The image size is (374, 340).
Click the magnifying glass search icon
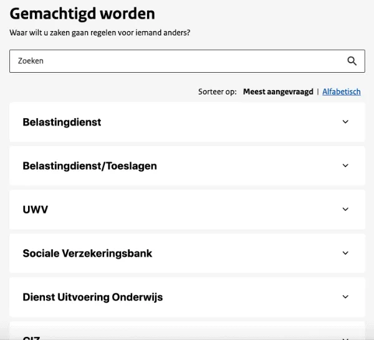click(352, 61)
